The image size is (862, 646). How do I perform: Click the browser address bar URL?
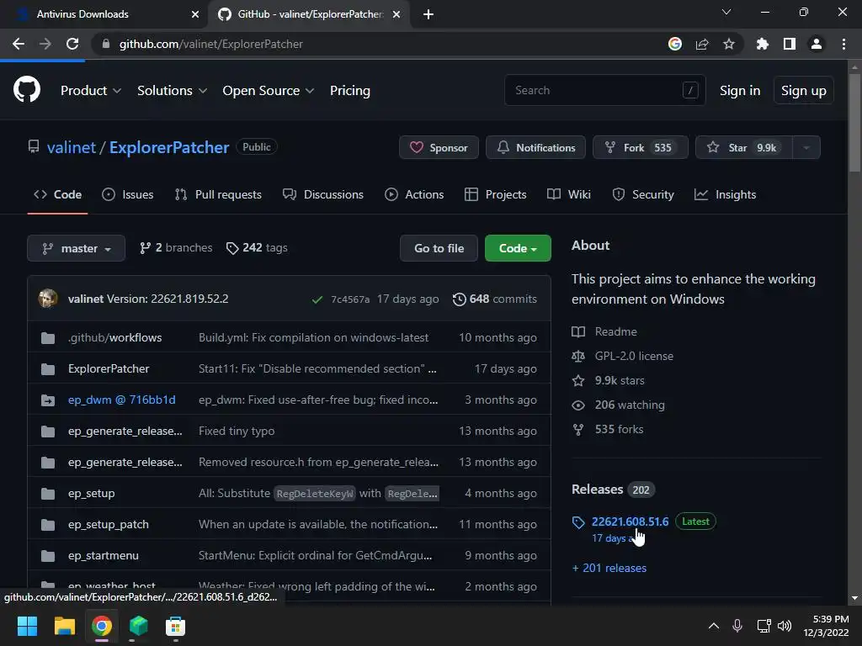click(x=211, y=44)
